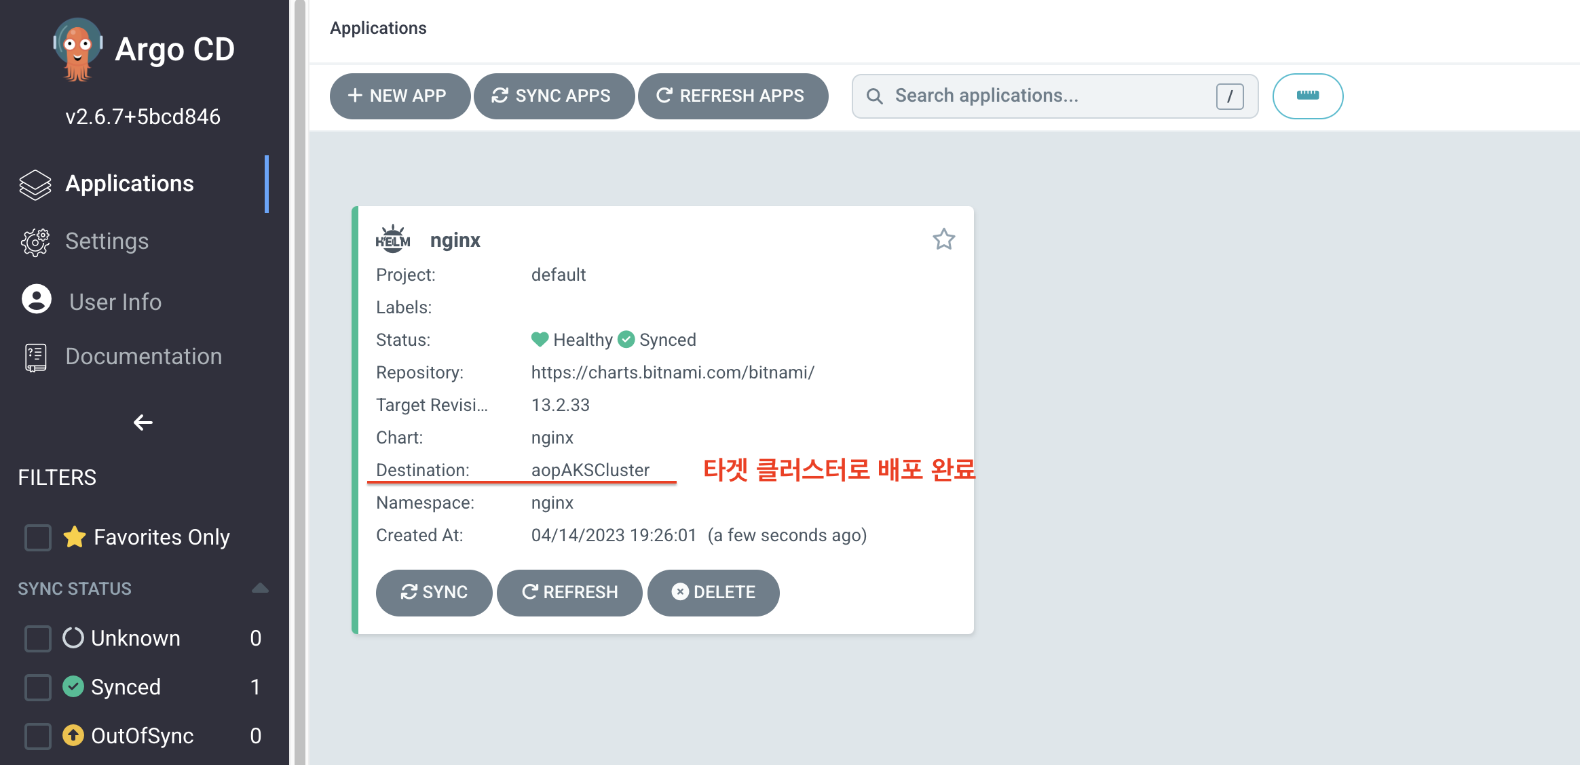
Task: Enable the Favorites Only checkbox
Action: tap(38, 537)
